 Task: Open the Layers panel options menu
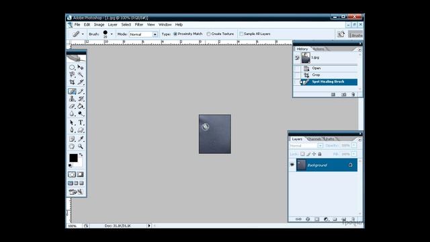359,139
